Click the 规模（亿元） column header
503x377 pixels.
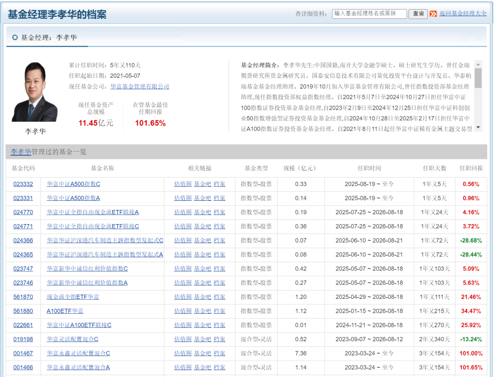(x=301, y=168)
